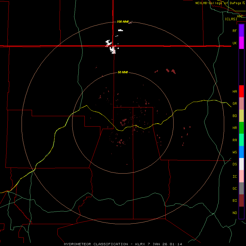The width and height of the screenshot is (246, 246).
Task: Click the IC legend label
Action: coord(235,176)
